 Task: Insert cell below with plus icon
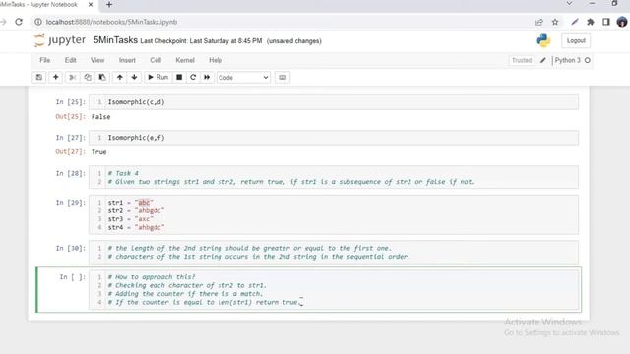(x=55, y=77)
